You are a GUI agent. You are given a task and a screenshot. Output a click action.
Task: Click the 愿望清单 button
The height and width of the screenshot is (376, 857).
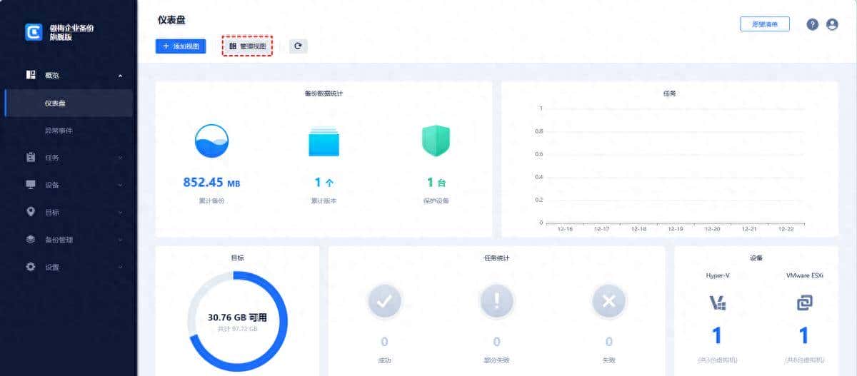pyautogui.click(x=765, y=24)
